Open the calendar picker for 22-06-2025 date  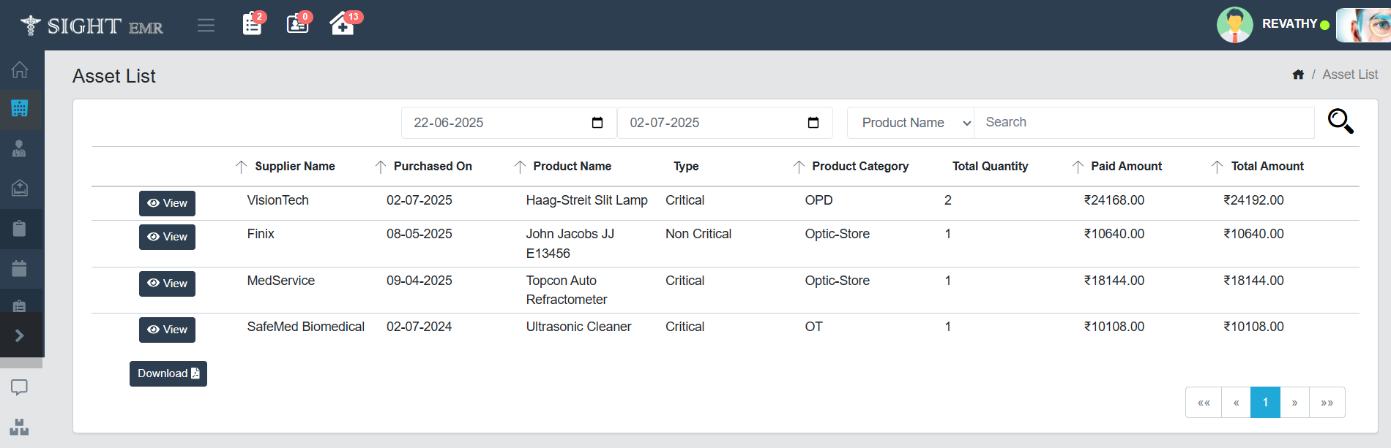(x=597, y=123)
